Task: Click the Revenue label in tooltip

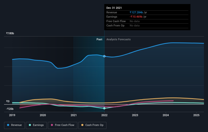Action: tap(112, 12)
